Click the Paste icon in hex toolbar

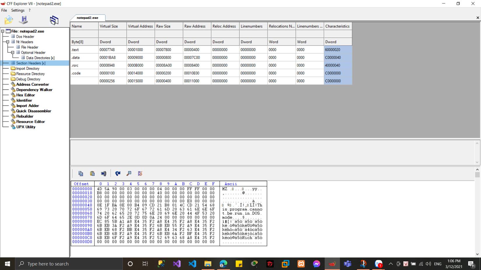pyautogui.click(x=92, y=174)
